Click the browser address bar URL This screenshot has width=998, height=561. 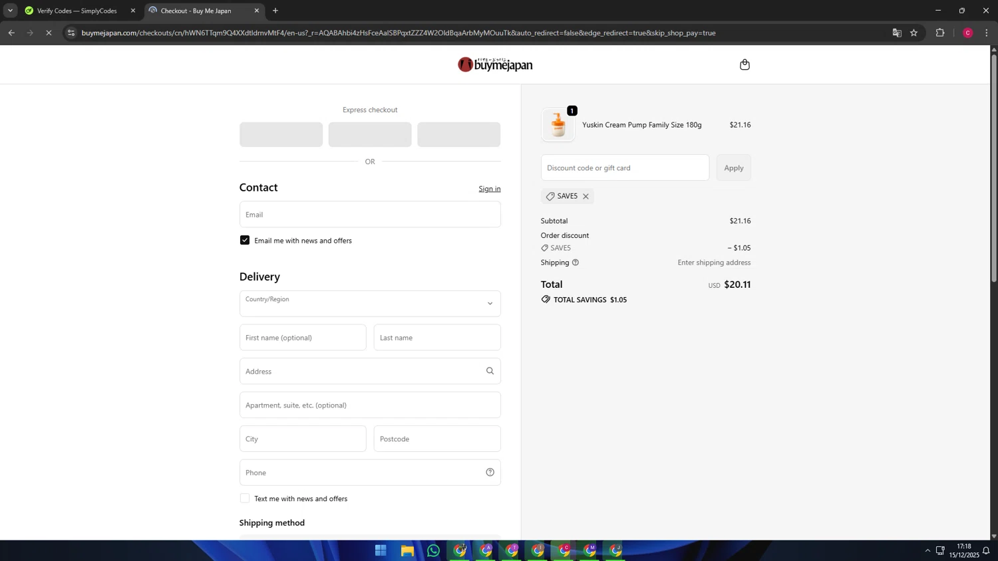click(x=399, y=33)
